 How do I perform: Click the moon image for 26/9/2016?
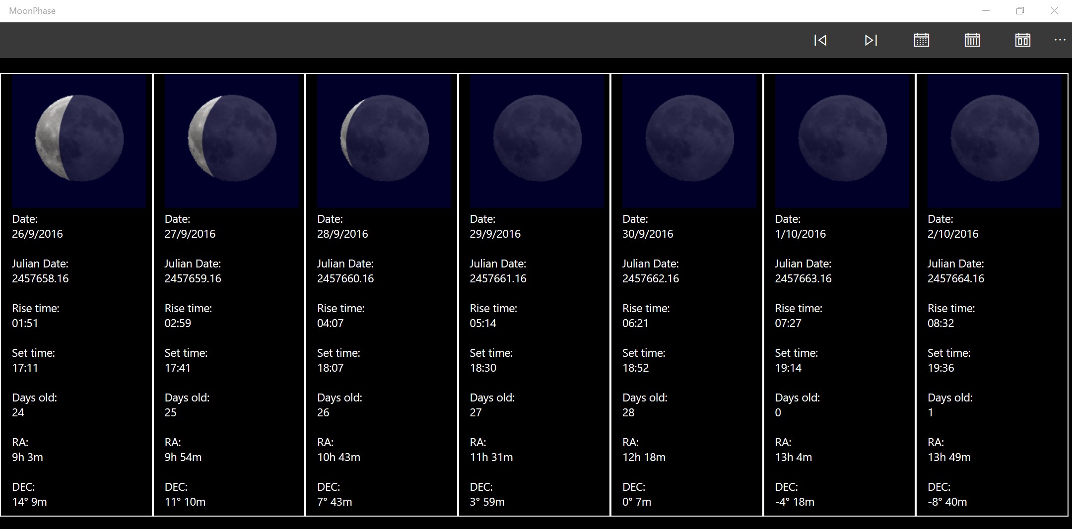click(78, 139)
